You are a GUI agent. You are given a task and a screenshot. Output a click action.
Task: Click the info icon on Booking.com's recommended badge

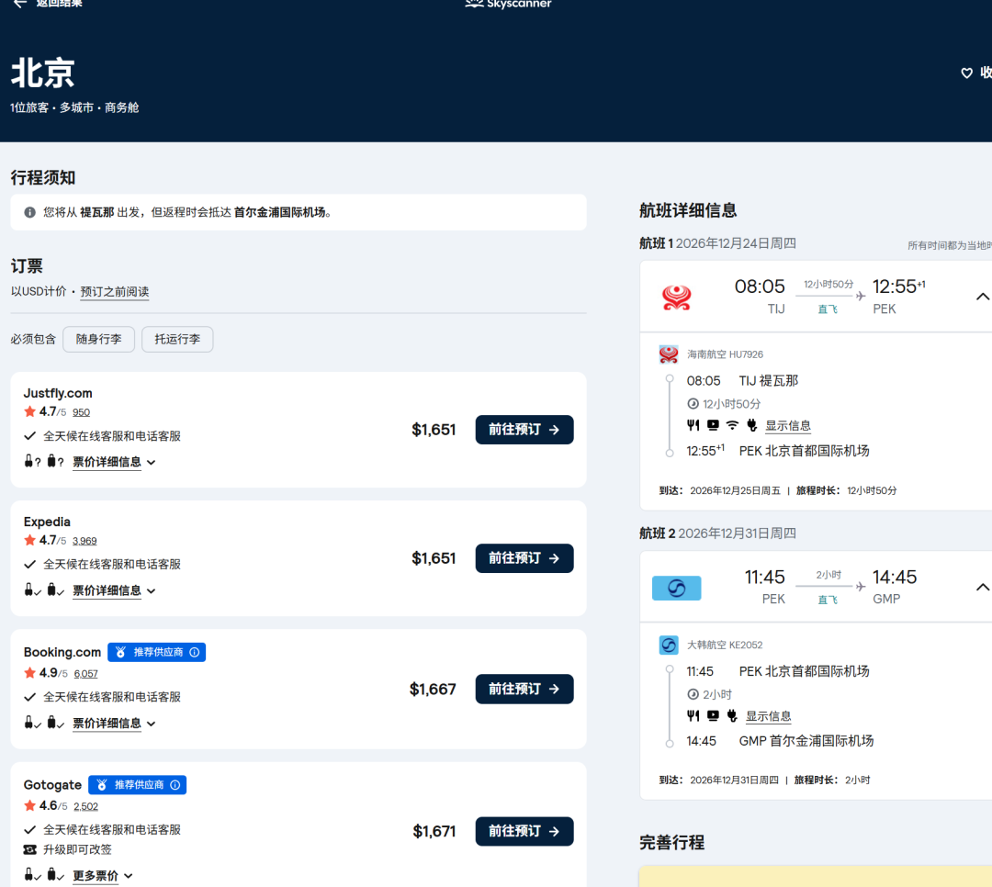(195, 652)
